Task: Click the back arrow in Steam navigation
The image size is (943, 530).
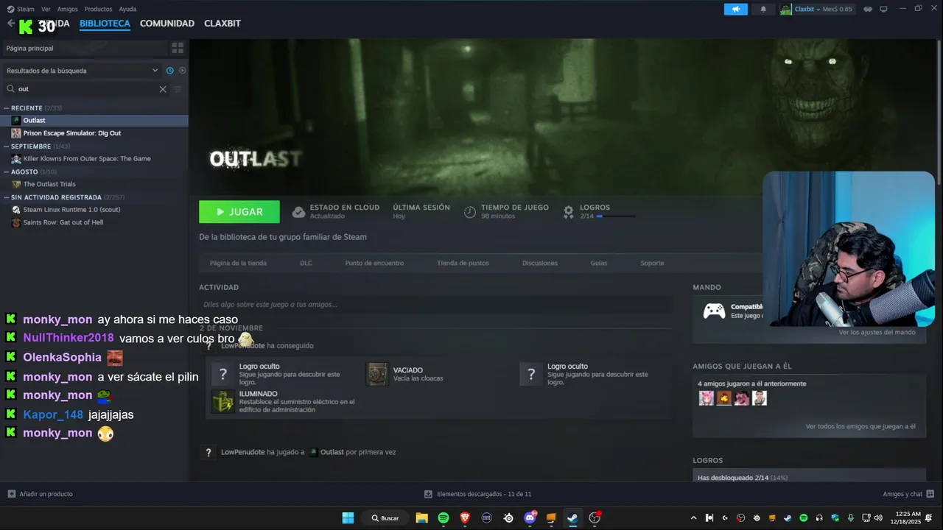Action: click(x=10, y=24)
